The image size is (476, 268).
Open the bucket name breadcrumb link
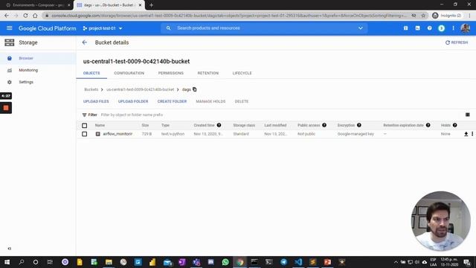click(140, 89)
